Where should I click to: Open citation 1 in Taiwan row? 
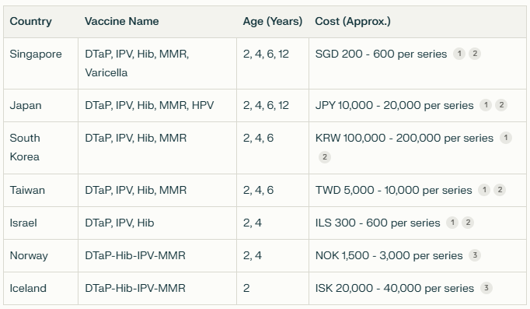tap(484, 190)
